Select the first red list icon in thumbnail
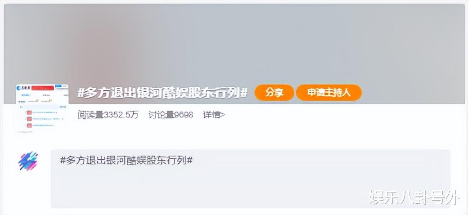The height and width of the screenshot is (215, 468). 29,113
